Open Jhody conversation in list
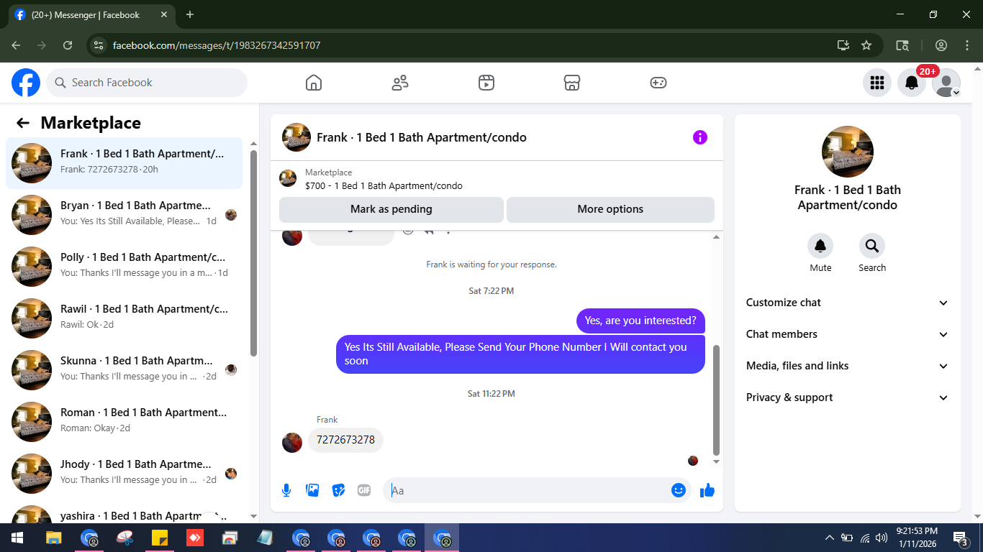 [124, 474]
